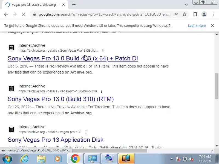219x164 pixels.
Task: Open Windows Explorer folder in taskbar
Action: click(41, 159)
